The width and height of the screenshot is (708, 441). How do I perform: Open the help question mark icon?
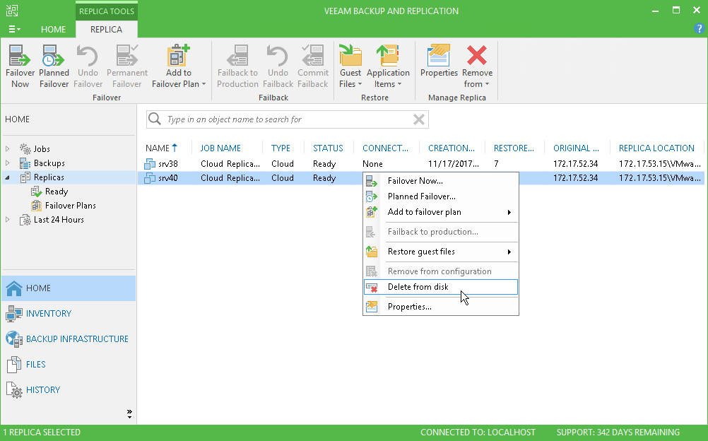click(x=699, y=29)
